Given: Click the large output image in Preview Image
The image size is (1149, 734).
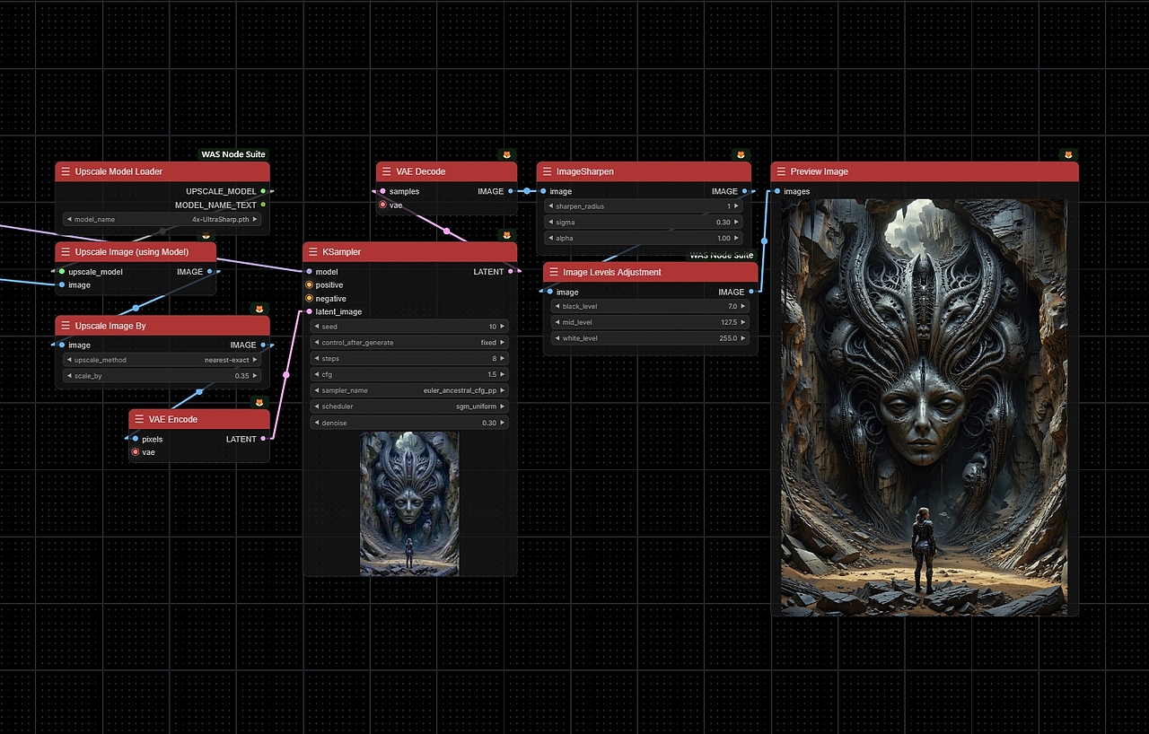Looking at the screenshot, I should [x=925, y=407].
